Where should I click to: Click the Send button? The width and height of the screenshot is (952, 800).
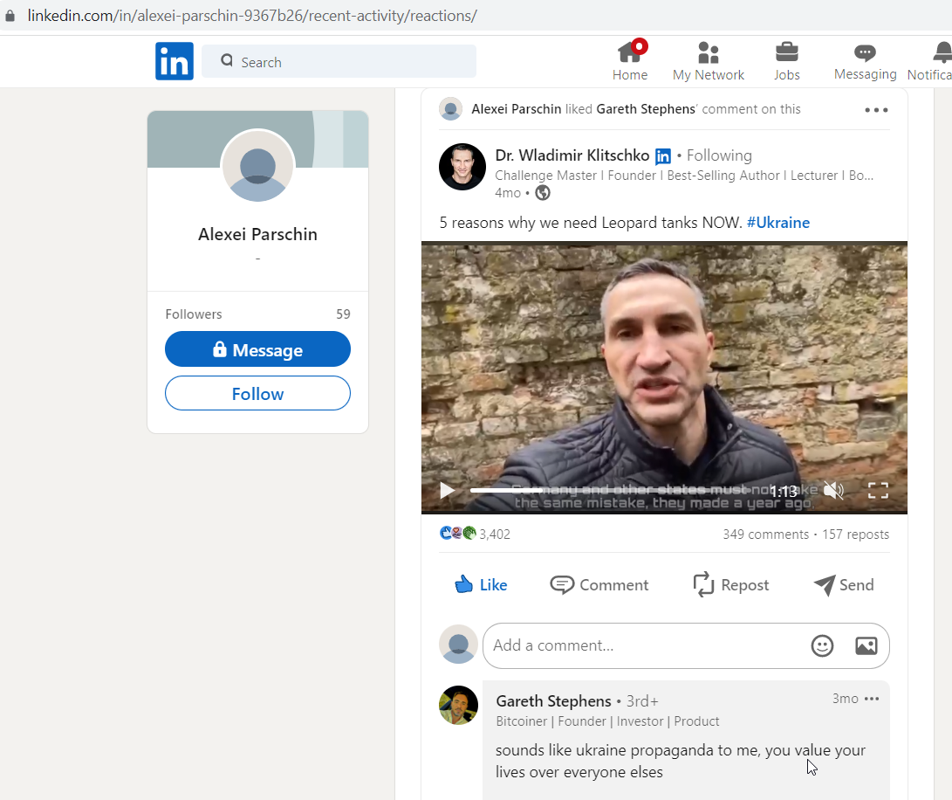pos(844,585)
